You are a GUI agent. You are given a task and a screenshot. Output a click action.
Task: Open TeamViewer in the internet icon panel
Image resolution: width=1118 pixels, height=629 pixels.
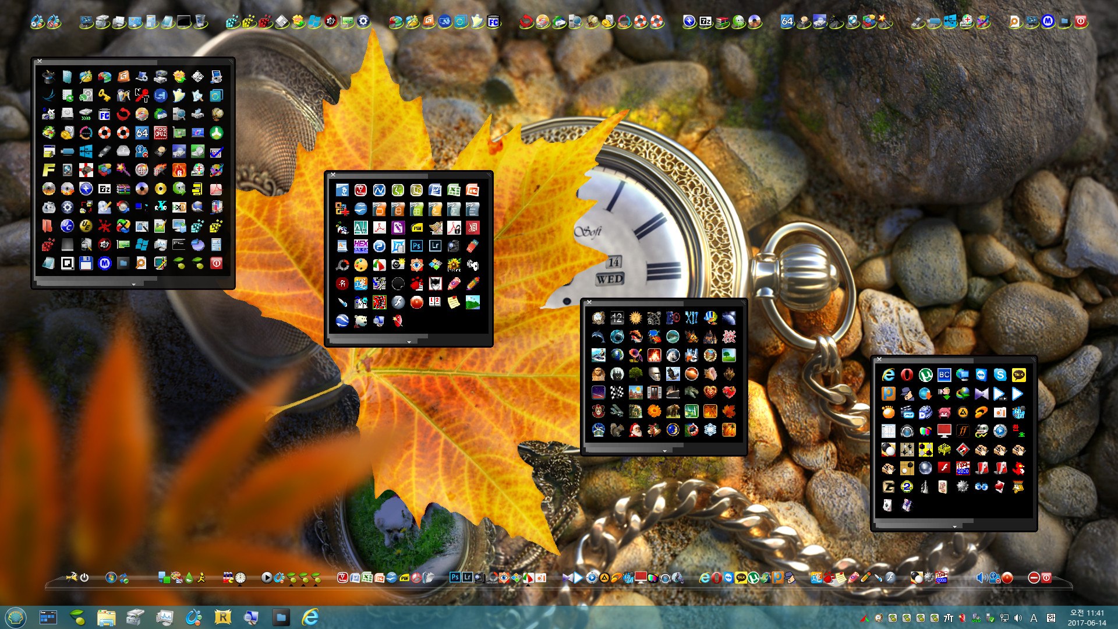pos(981,374)
